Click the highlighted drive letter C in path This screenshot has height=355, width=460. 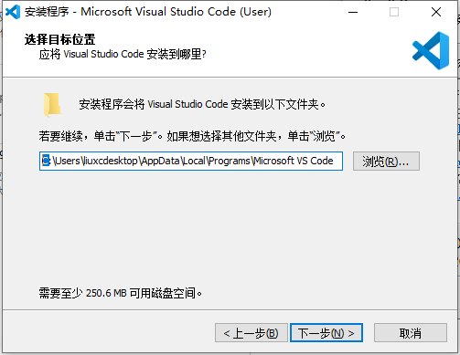(x=46, y=161)
